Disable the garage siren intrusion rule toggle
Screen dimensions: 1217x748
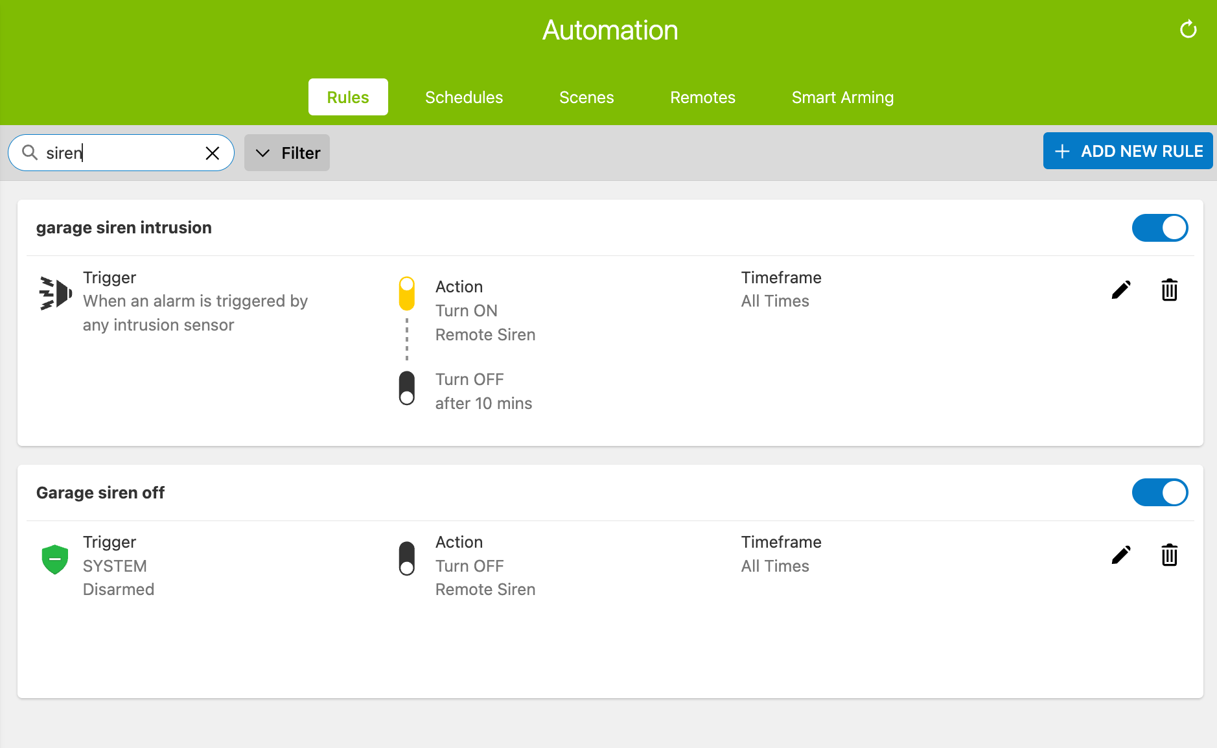click(1159, 228)
